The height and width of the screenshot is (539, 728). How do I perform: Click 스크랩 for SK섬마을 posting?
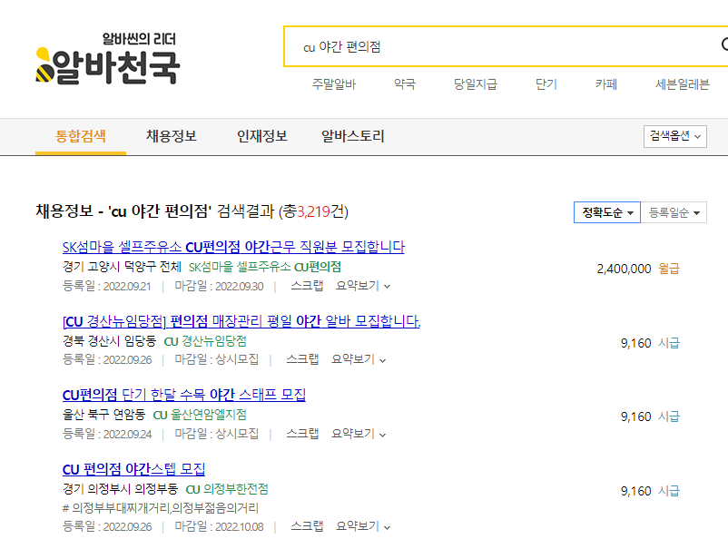coord(307,286)
